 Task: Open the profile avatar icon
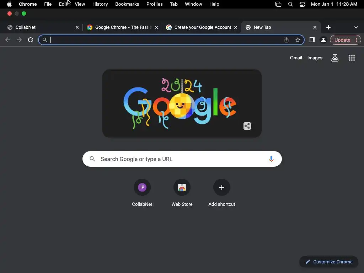click(x=323, y=40)
